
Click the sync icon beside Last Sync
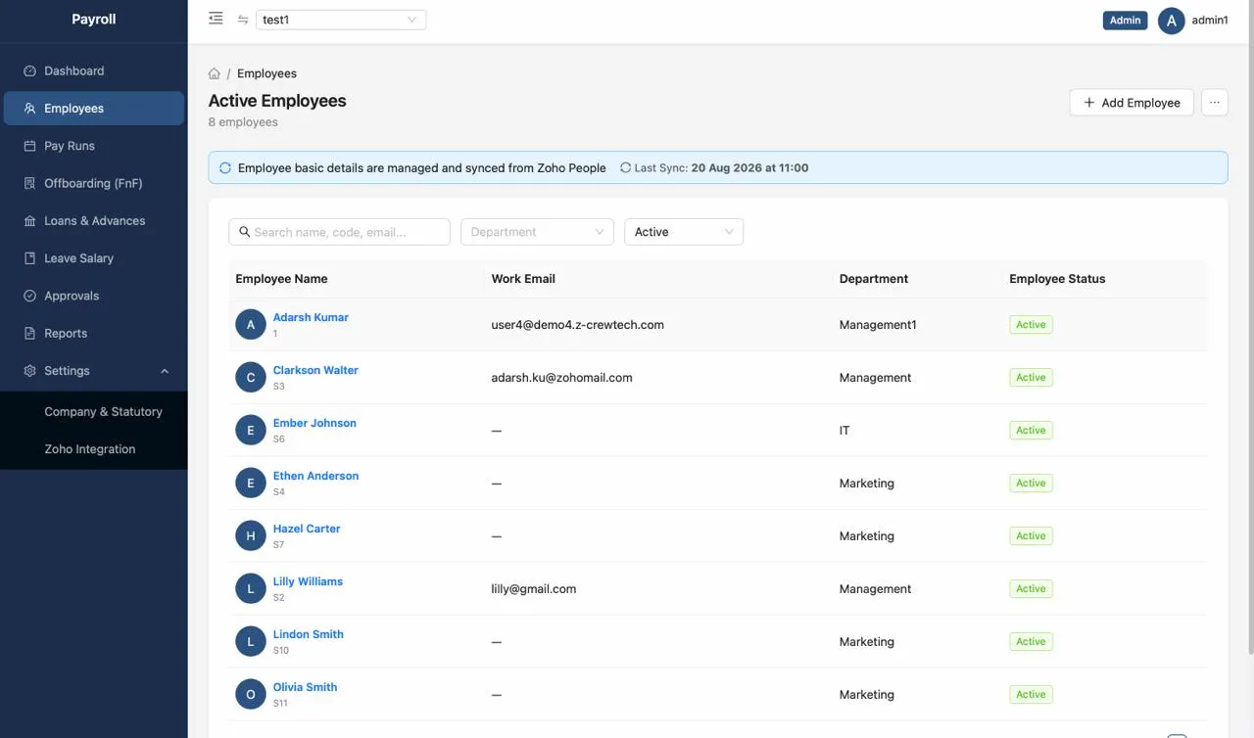626,168
